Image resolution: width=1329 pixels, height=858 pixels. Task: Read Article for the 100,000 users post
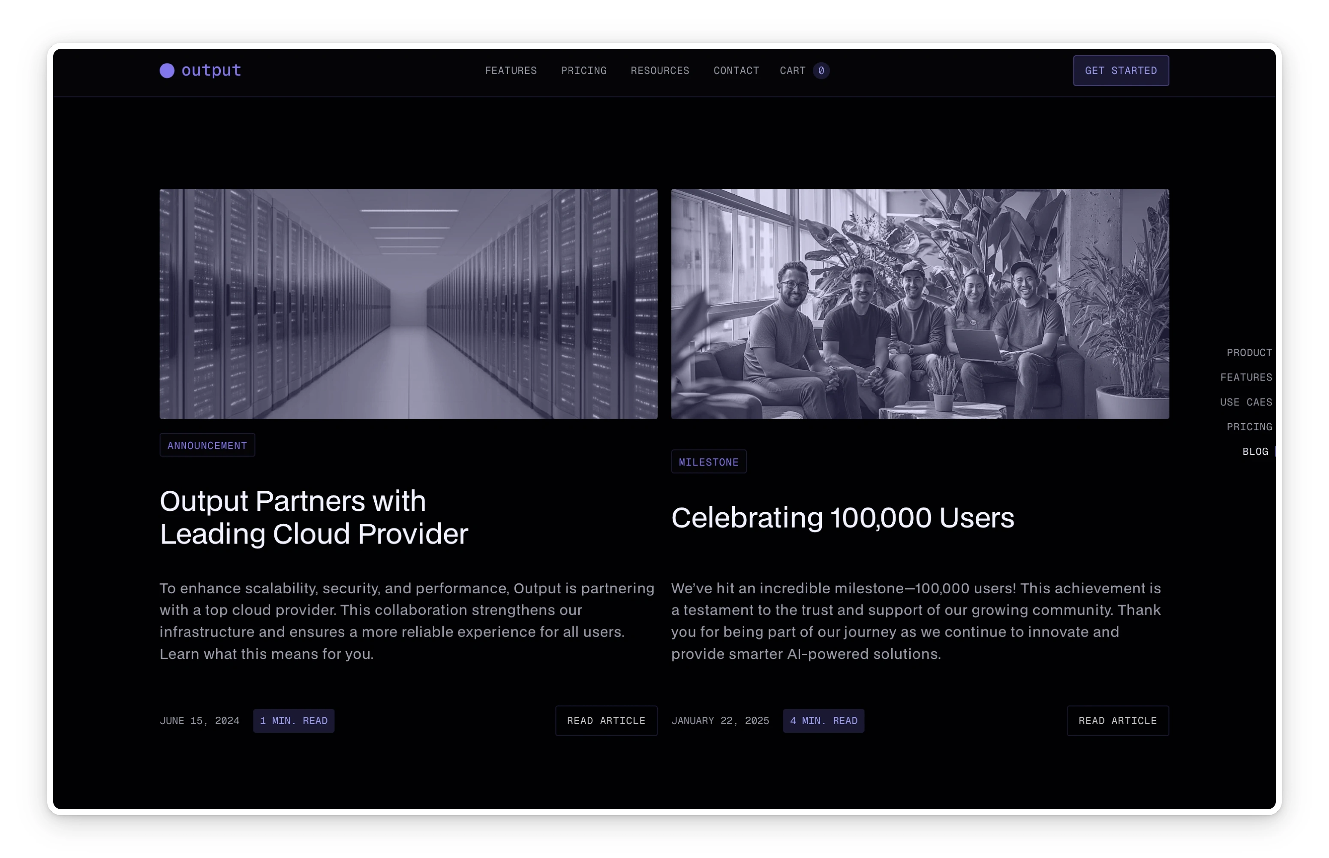(x=1117, y=720)
